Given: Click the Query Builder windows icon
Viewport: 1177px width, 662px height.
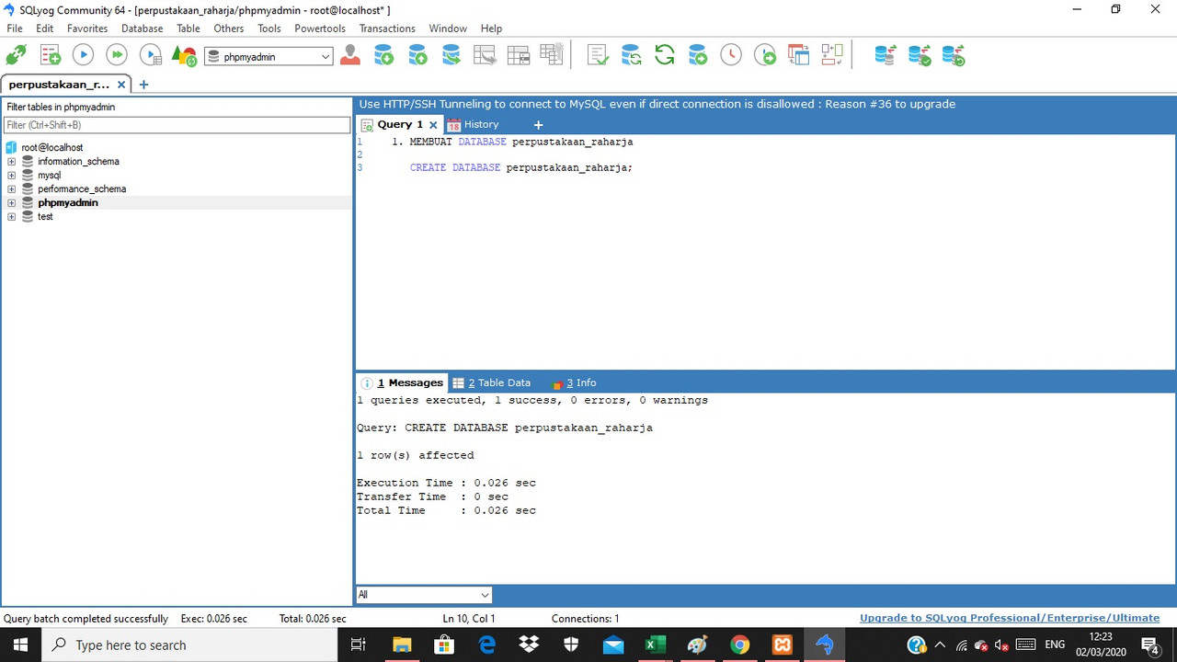Looking at the screenshot, I should (798, 55).
